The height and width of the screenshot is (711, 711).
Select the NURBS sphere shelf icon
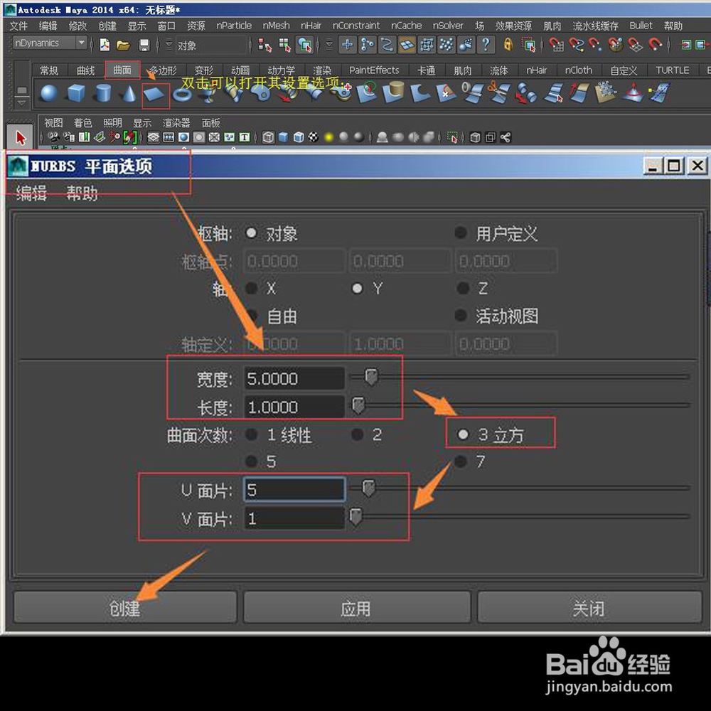pyautogui.click(x=49, y=93)
